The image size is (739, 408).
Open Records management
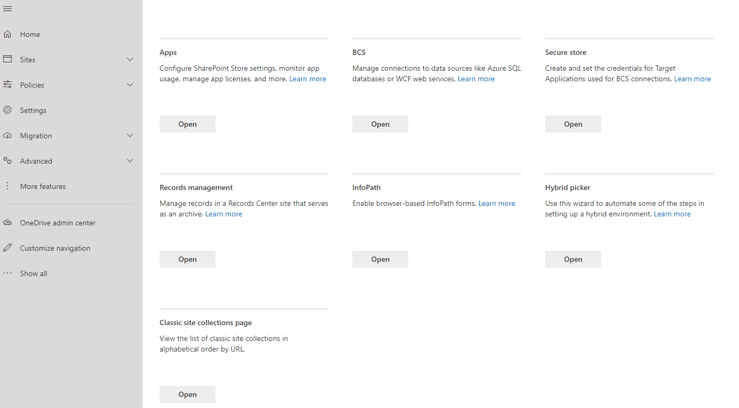click(188, 259)
